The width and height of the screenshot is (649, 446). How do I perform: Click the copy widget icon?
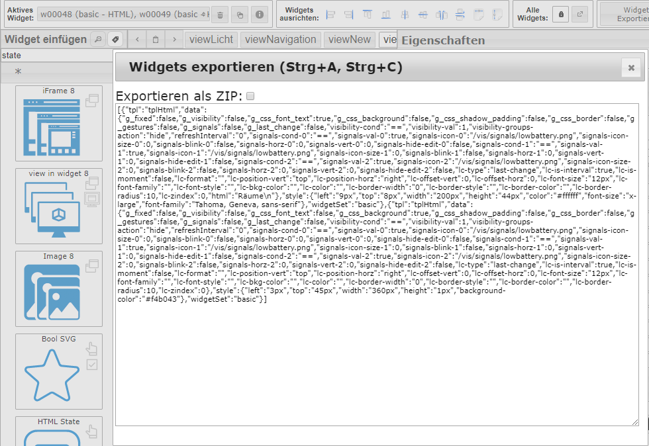pos(240,15)
